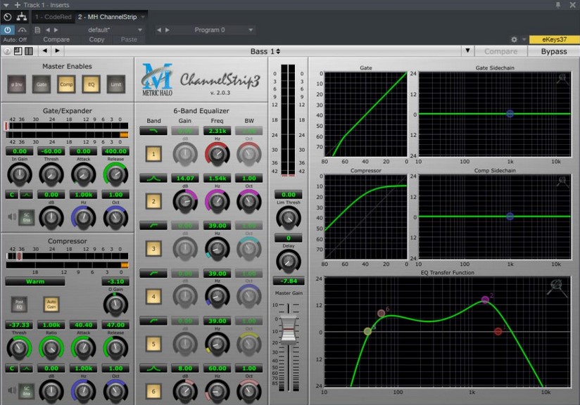Click the eKeys37 yellow field
580x405 pixels.
pos(554,39)
